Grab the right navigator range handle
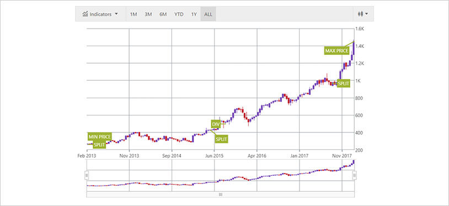The width and height of the screenshot is (449, 206). tap(354, 175)
